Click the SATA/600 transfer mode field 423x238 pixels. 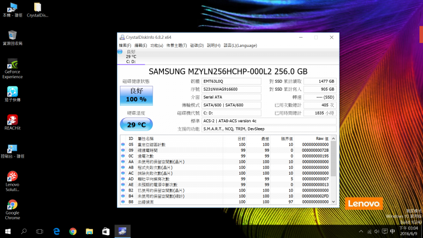point(231,105)
